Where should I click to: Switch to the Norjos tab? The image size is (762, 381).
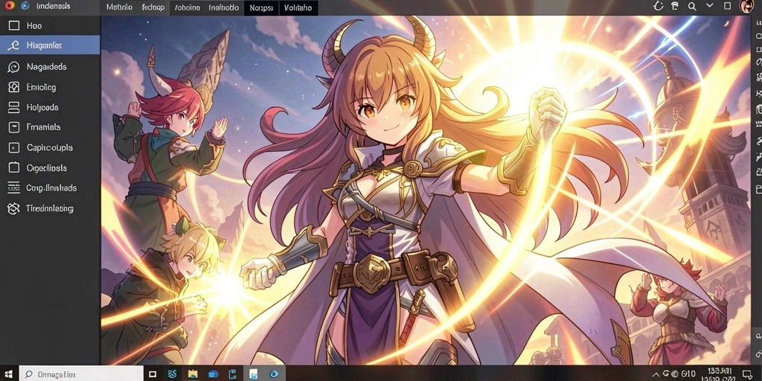261,7
